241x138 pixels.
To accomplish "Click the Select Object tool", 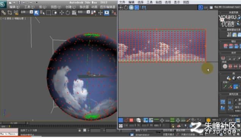I will pyautogui.click(x=36, y=13).
